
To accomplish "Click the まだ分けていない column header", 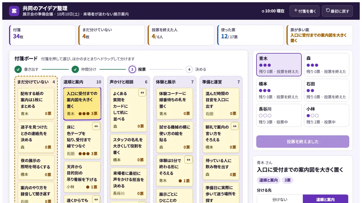I will coord(36,82).
